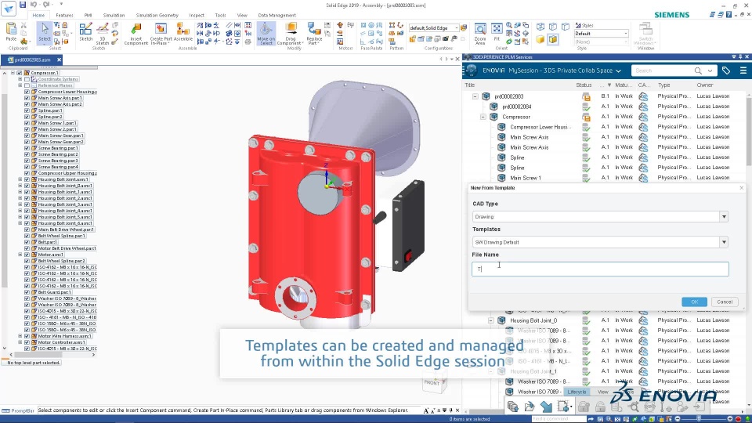Viewport: 752px width, 423px height.
Task: Open the Home ribbon tab
Action: (38, 16)
